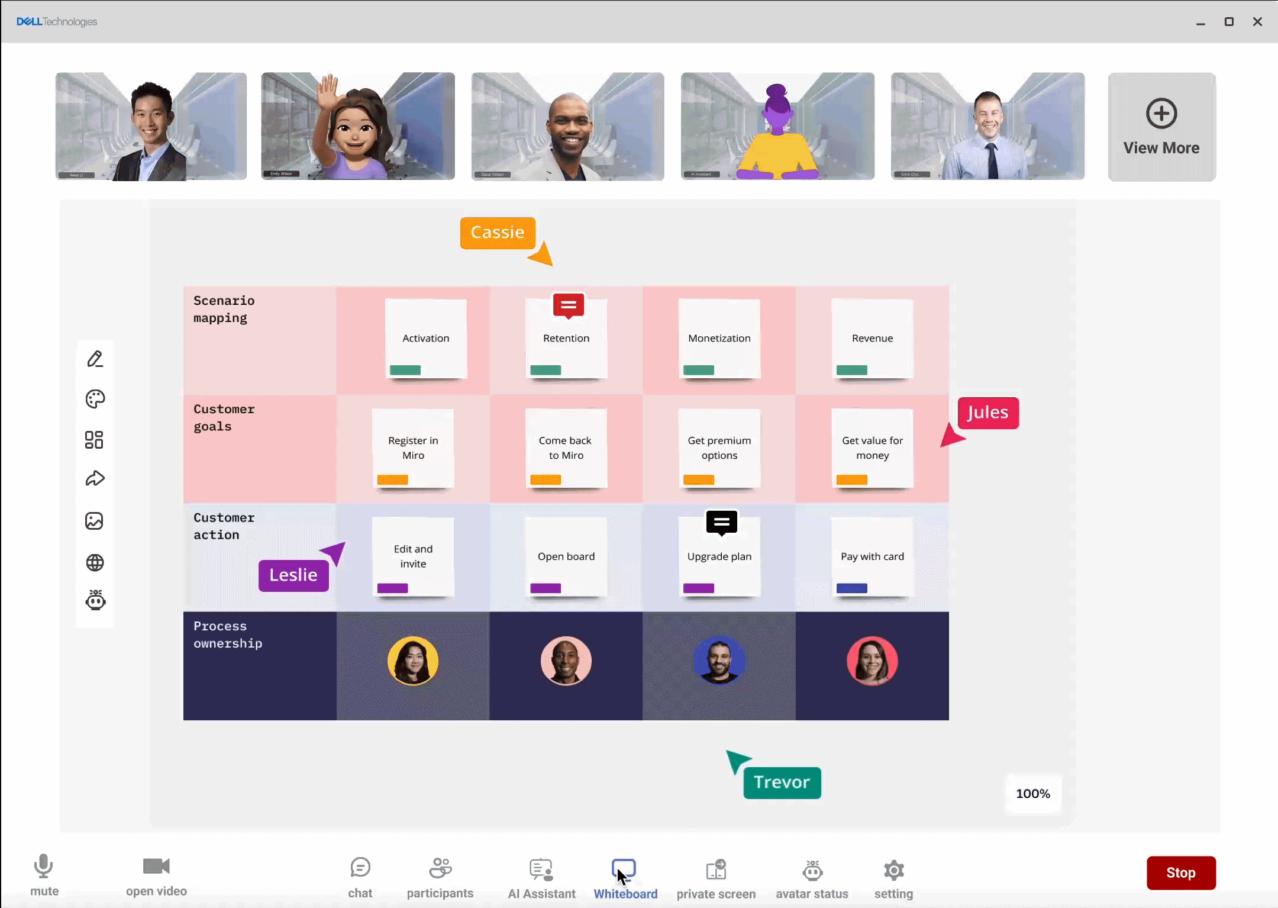
Task: Open red comment on Retention card
Action: click(x=569, y=306)
